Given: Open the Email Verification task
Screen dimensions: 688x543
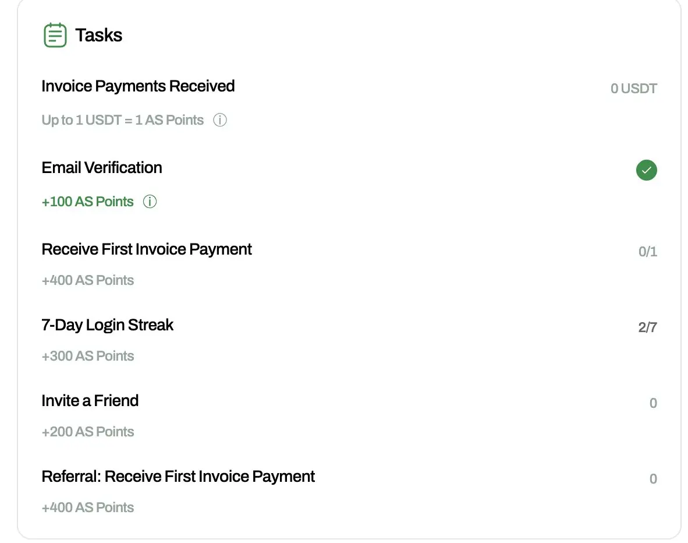Looking at the screenshot, I should tap(102, 168).
